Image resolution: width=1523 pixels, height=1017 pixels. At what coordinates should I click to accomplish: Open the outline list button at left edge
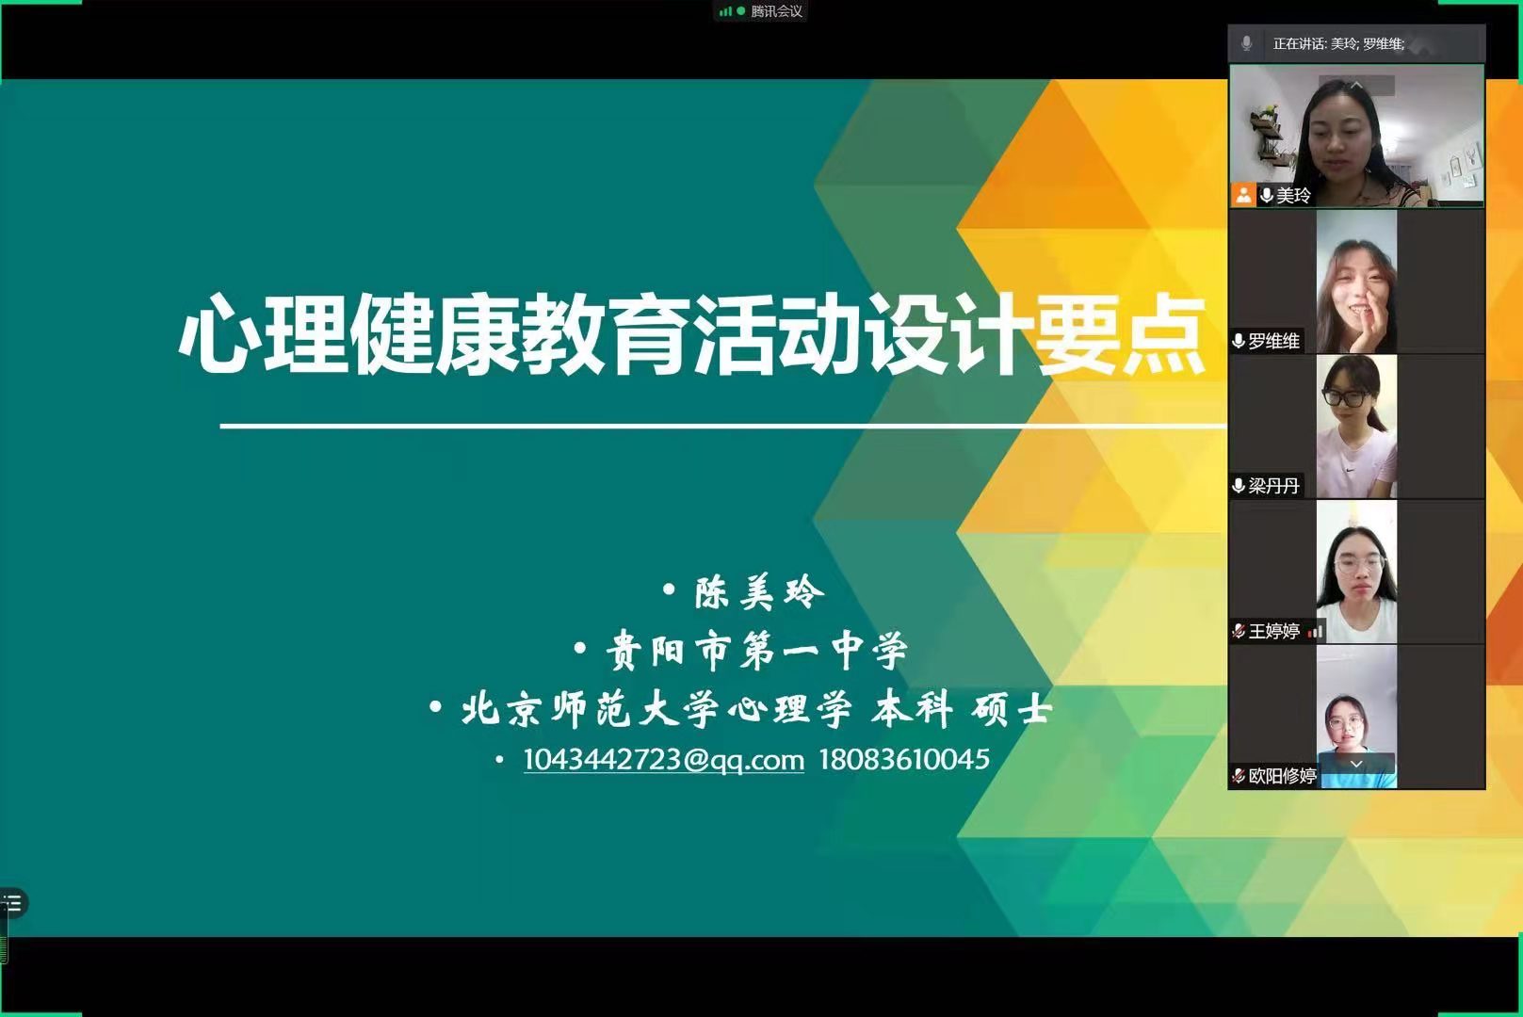pyautogui.click(x=12, y=903)
